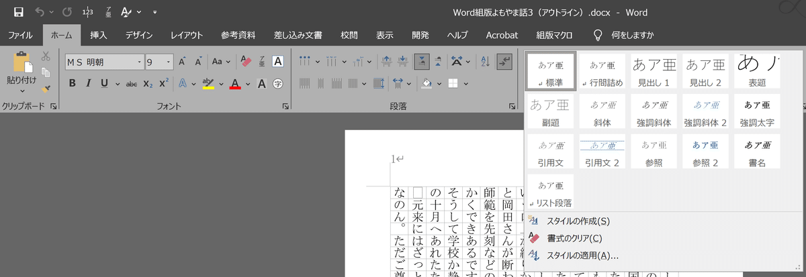Open the font size 9 dropdown

click(x=168, y=62)
